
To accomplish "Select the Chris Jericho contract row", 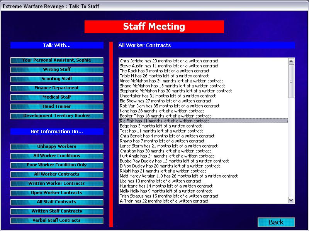I will point(204,61).
